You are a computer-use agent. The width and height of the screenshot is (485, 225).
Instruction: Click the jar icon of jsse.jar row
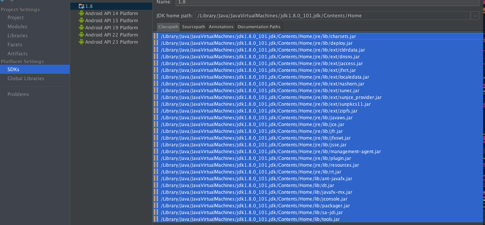click(x=156, y=145)
